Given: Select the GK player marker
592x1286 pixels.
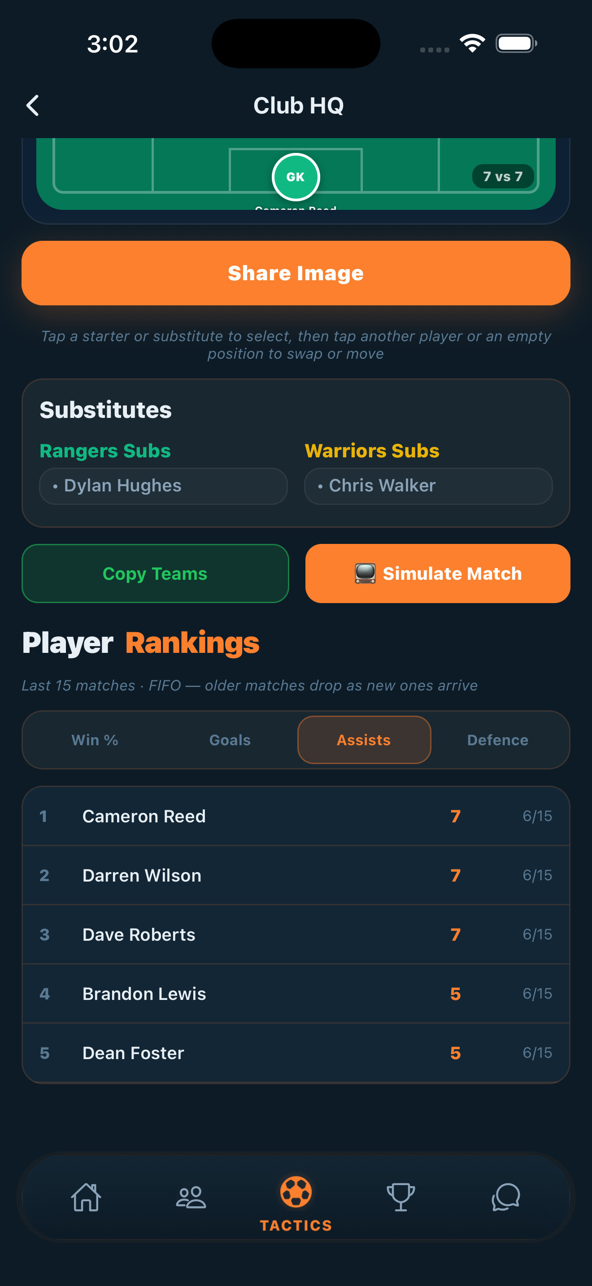Looking at the screenshot, I should pos(296,177).
